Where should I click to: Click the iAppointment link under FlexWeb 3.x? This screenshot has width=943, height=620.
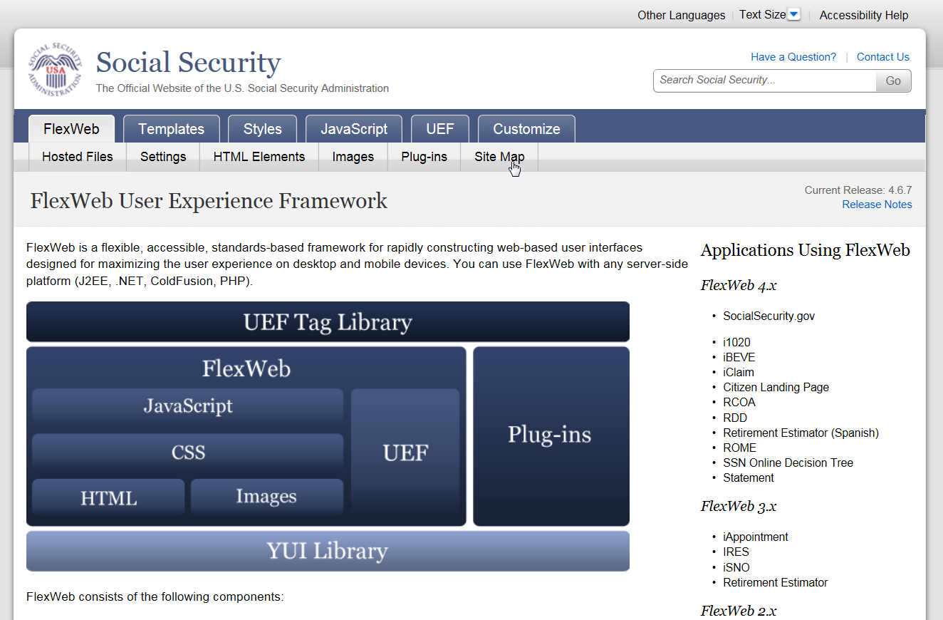(756, 537)
